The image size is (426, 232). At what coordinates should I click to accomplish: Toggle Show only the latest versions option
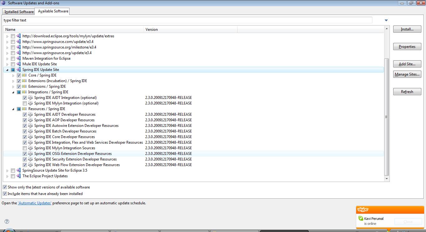point(5,187)
